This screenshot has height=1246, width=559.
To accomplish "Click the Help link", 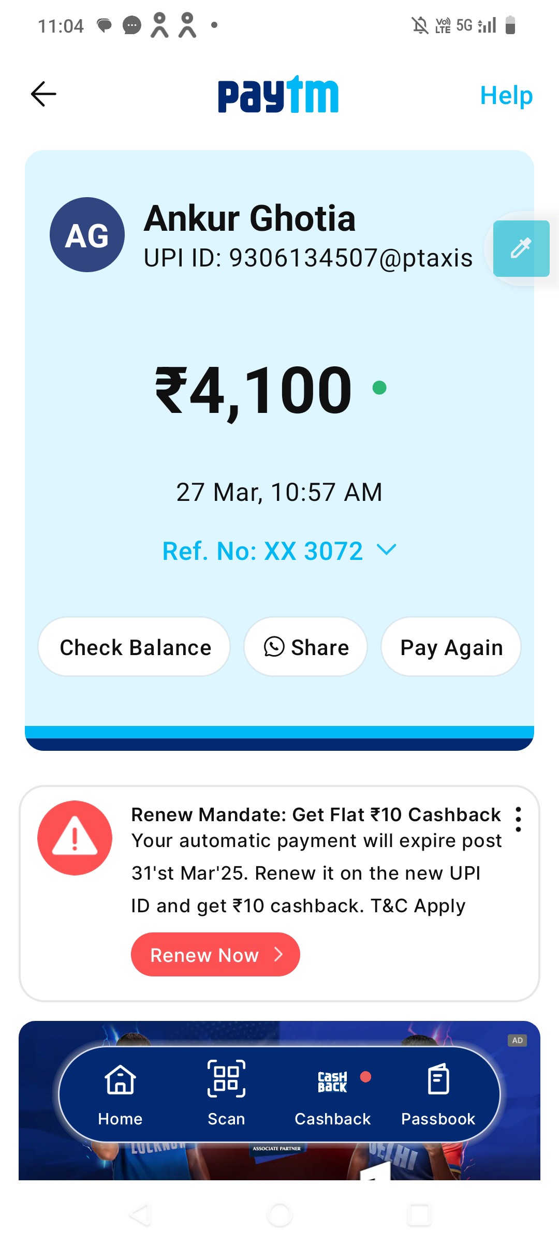I will click(x=506, y=95).
